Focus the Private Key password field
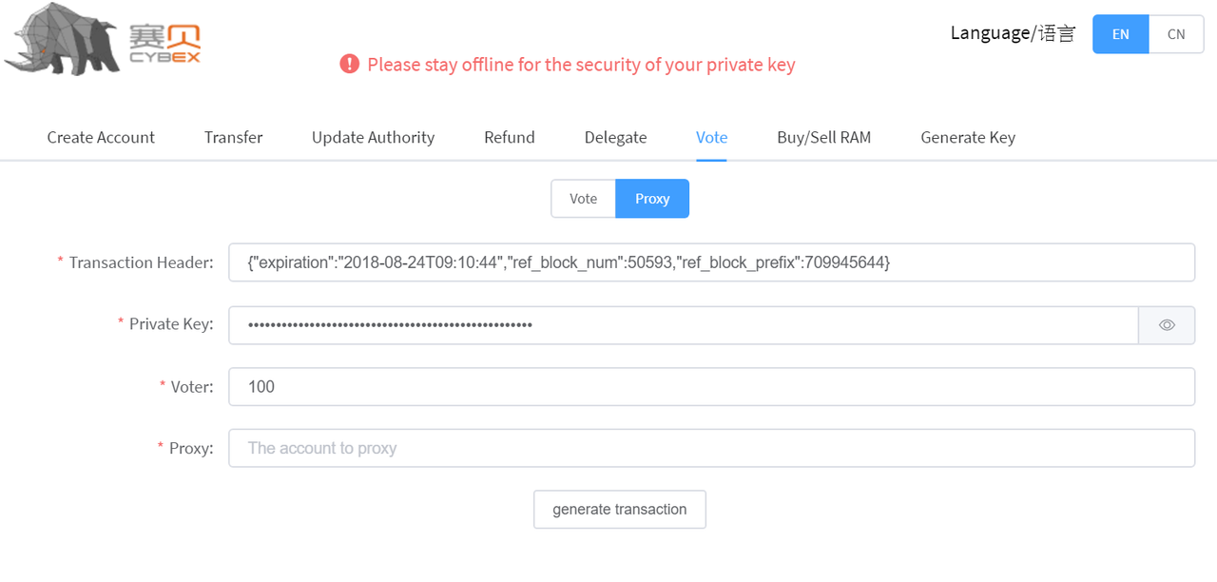Image resolution: width=1217 pixels, height=582 pixels. [683, 325]
